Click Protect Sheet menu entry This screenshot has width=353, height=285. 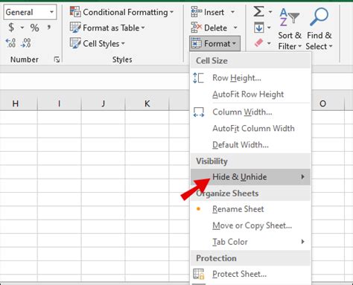coord(250,274)
